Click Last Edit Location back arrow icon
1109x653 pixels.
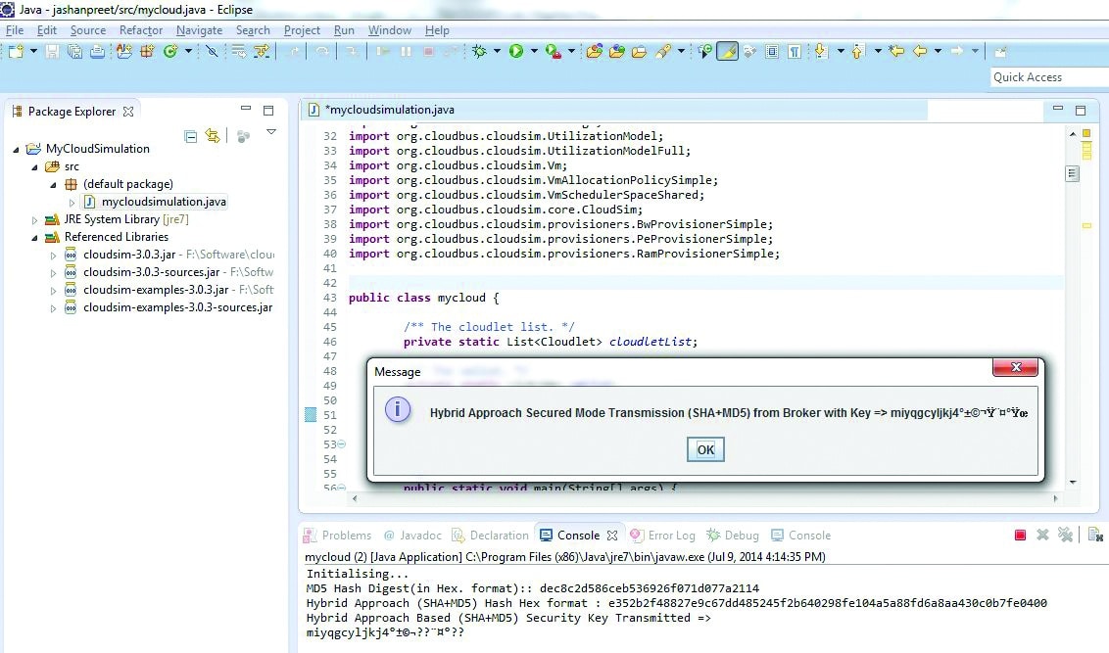(x=895, y=51)
